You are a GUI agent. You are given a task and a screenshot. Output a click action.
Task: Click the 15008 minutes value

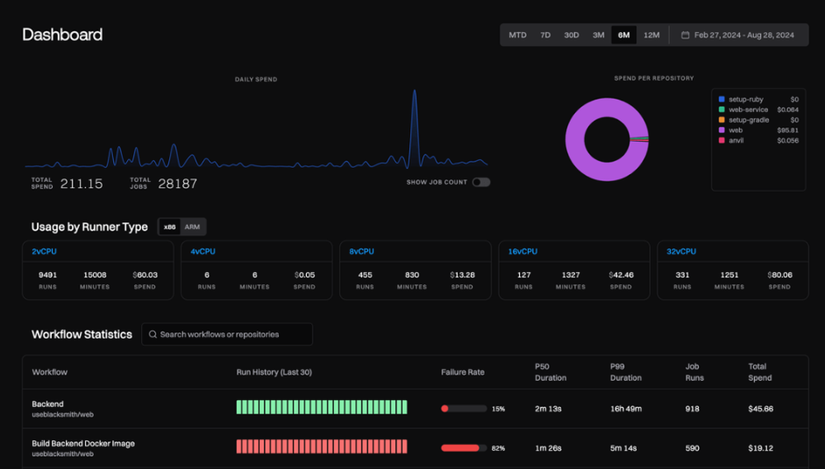(x=95, y=275)
